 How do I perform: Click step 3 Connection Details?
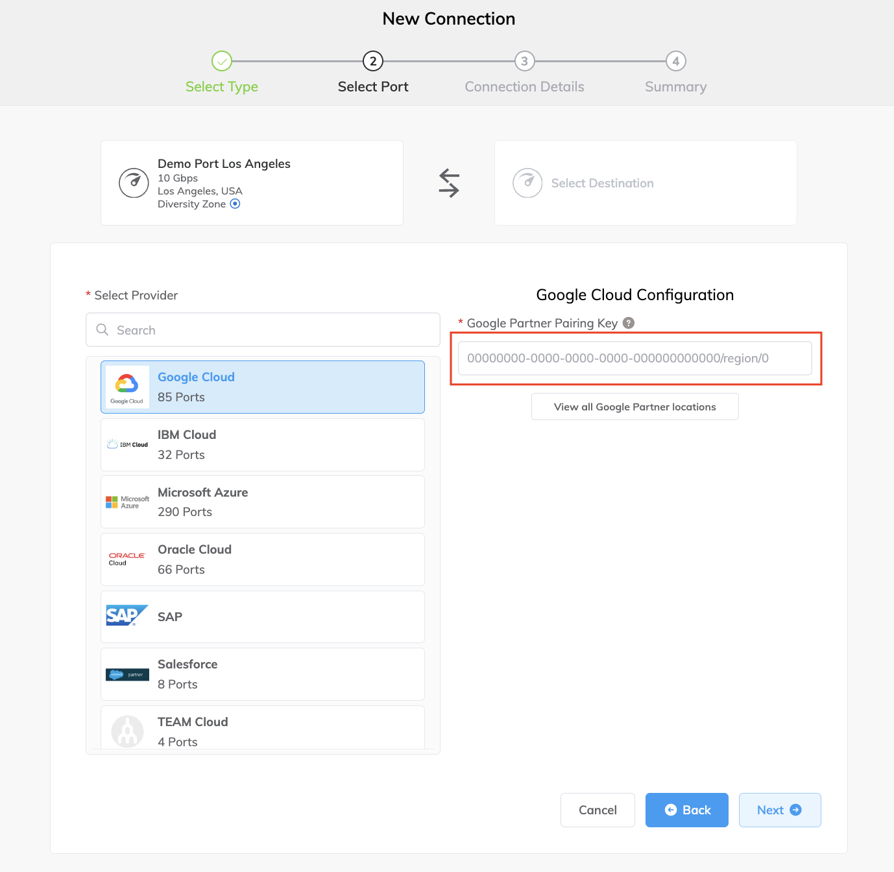coord(524,62)
